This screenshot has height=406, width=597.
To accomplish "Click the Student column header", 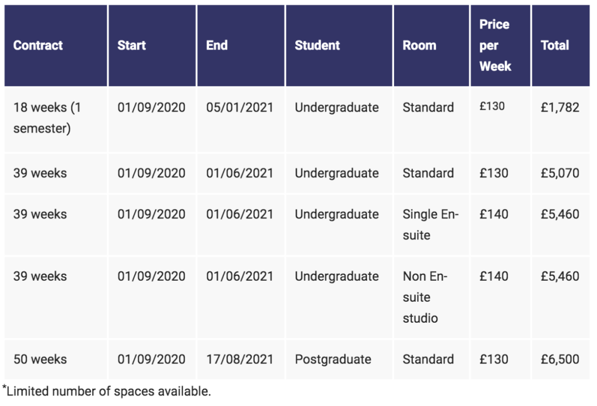I will [x=317, y=45].
